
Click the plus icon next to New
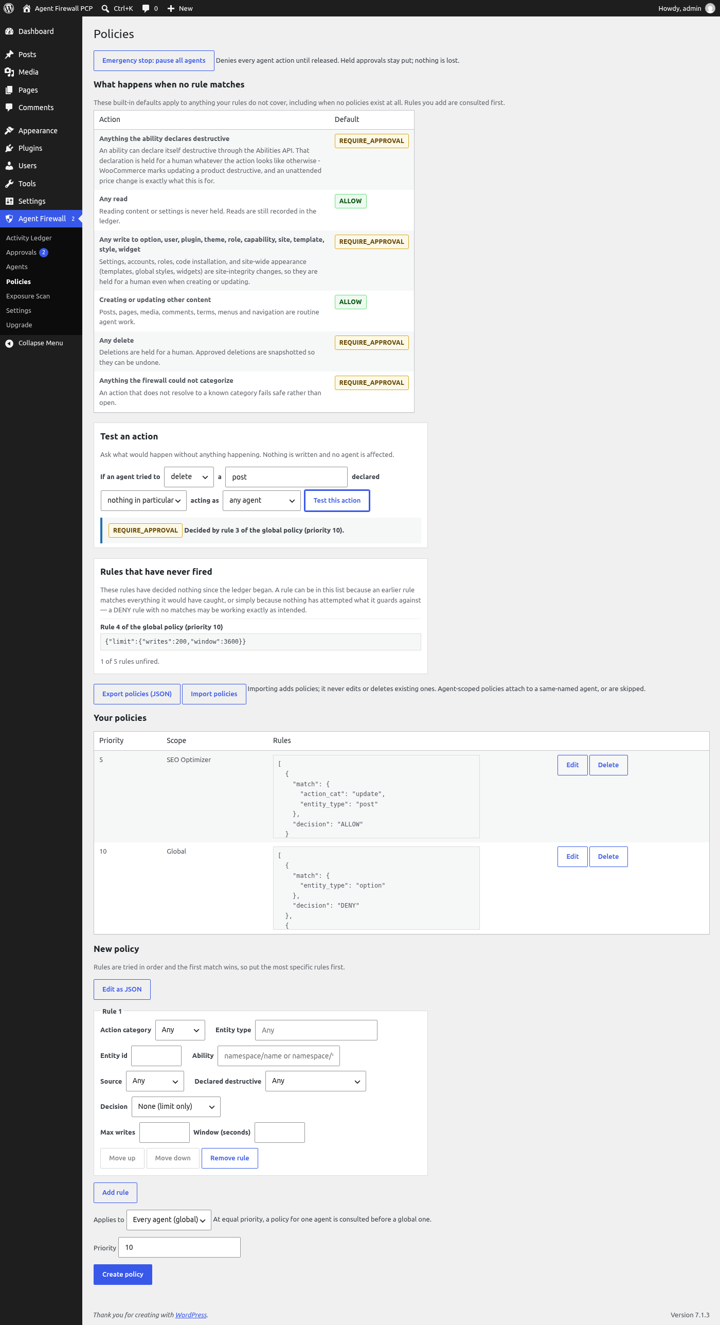coord(171,8)
